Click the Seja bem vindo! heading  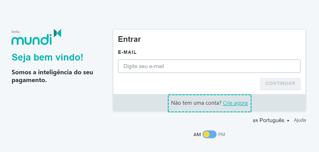coord(47,57)
